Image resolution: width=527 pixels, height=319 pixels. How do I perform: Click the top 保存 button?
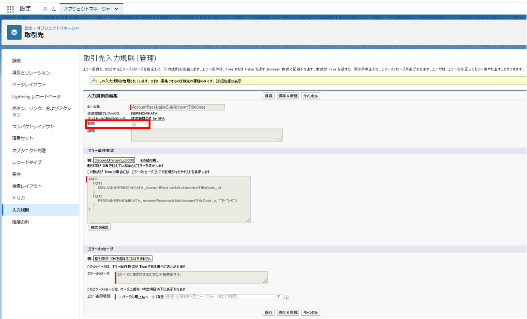click(269, 96)
